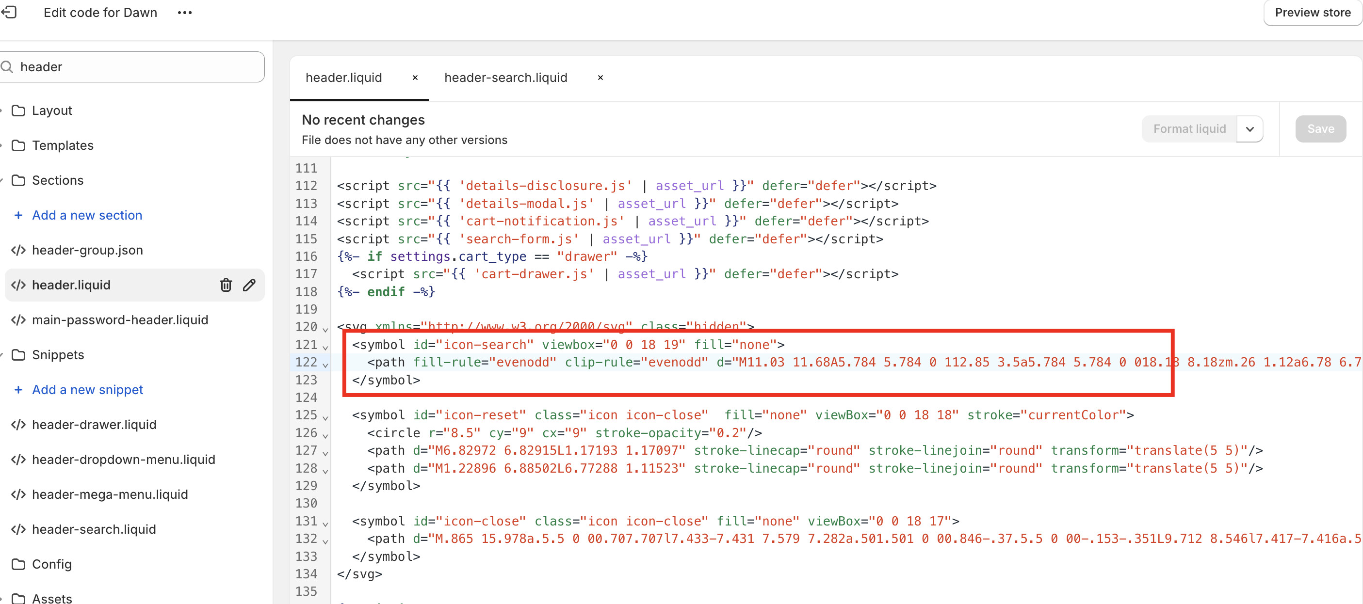
Task: Delete header.liquid using trash icon
Action: (x=226, y=285)
